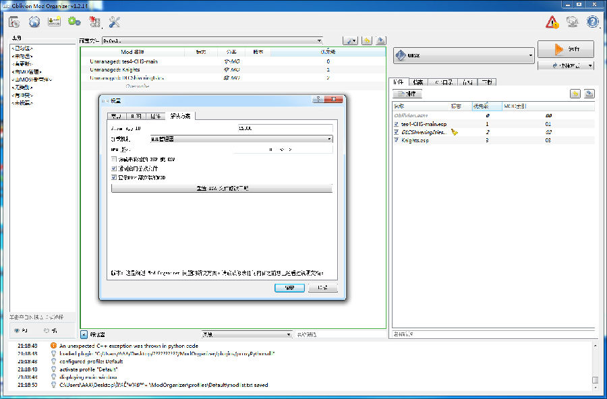Viewport: 607px width, 399px height.
Task: Open the load mechanism dropdown in settings dialog
Action: click(x=241, y=139)
